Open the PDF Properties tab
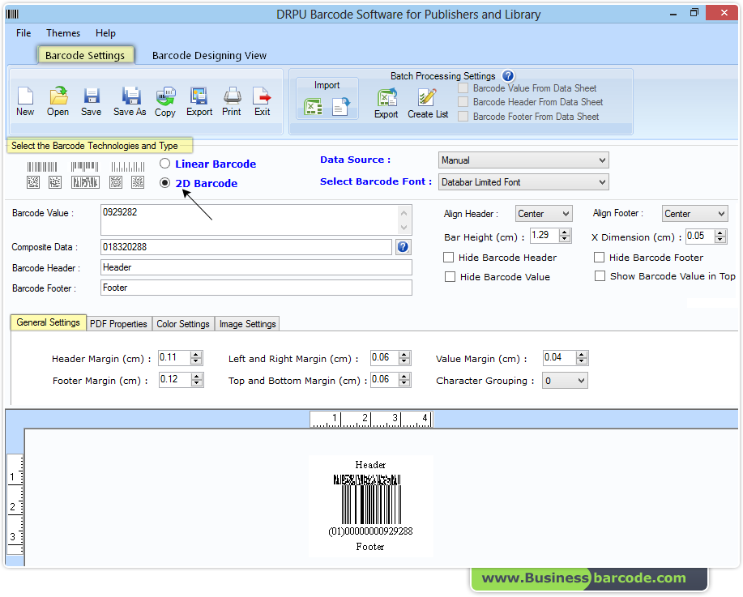The height and width of the screenshot is (597, 743). pos(118,324)
